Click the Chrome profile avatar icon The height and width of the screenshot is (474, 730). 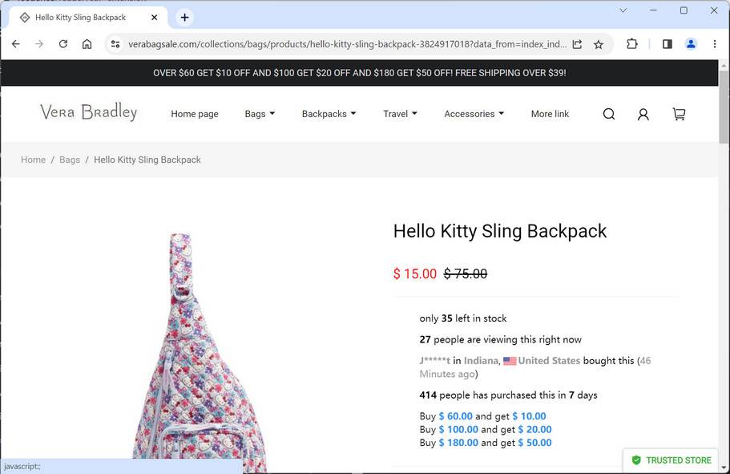(x=691, y=44)
